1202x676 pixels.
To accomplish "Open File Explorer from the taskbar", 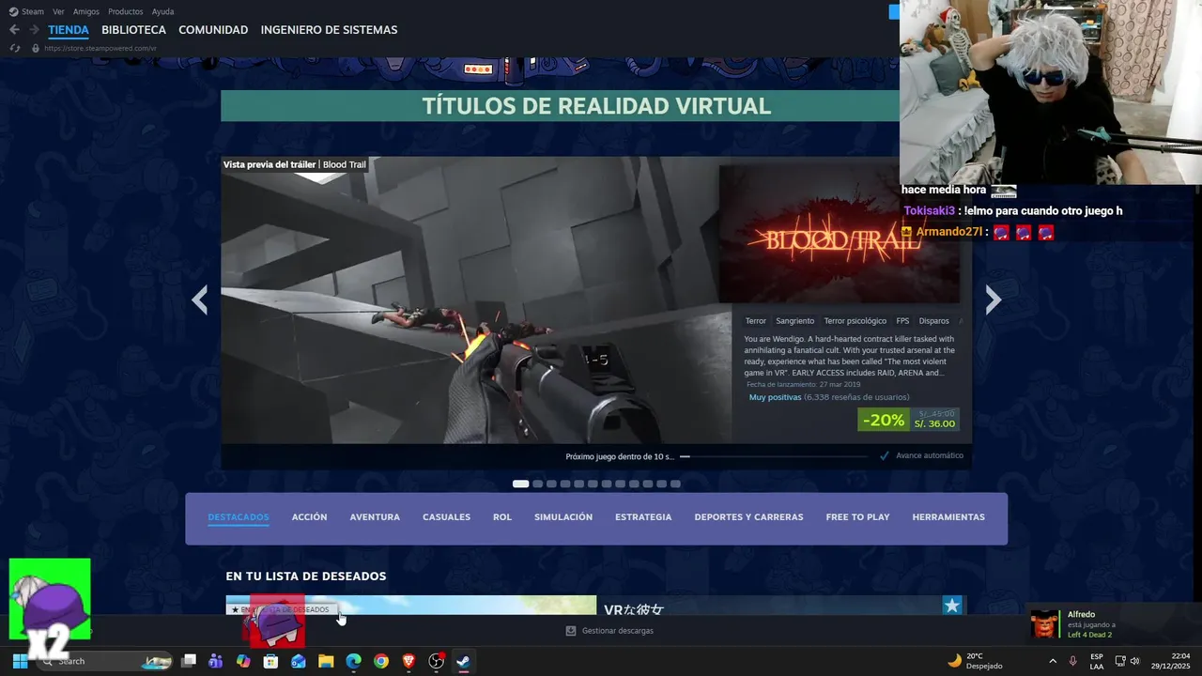I will pyautogui.click(x=326, y=661).
